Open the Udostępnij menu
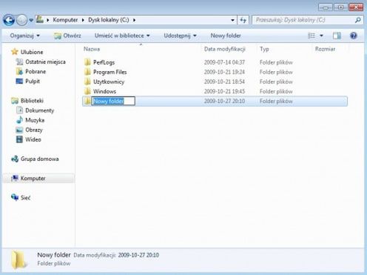Viewport: 367px width, 275px height. coord(180,36)
